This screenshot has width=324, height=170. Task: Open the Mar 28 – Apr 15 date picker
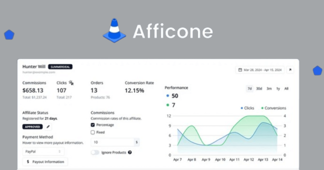(x=260, y=70)
